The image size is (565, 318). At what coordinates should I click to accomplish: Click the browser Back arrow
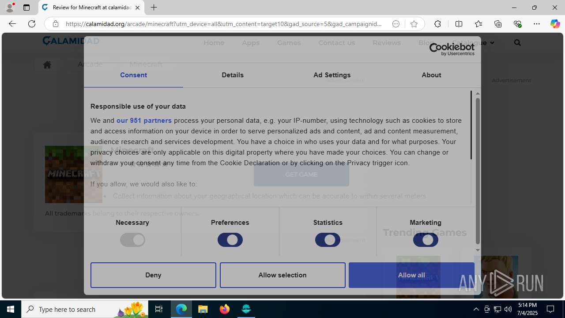click(12, 24)
